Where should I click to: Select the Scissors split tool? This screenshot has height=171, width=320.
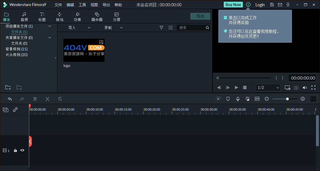(47, 99)
